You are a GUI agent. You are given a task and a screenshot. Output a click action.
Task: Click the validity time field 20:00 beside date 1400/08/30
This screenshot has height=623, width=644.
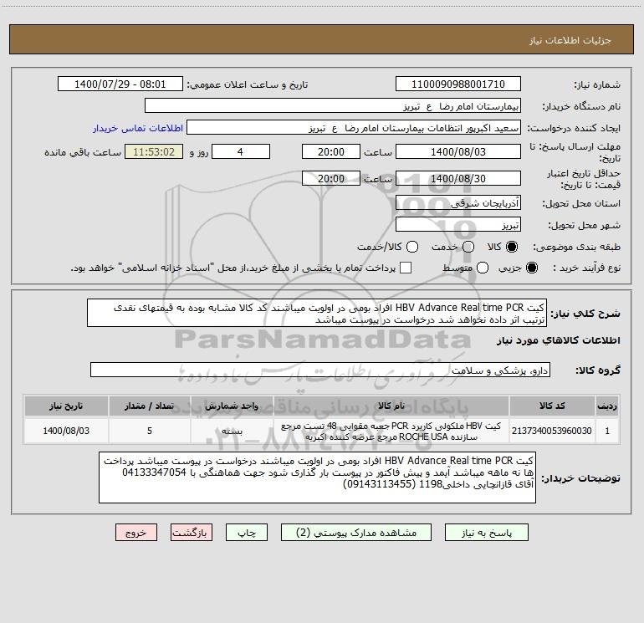[x=331, y=178]
